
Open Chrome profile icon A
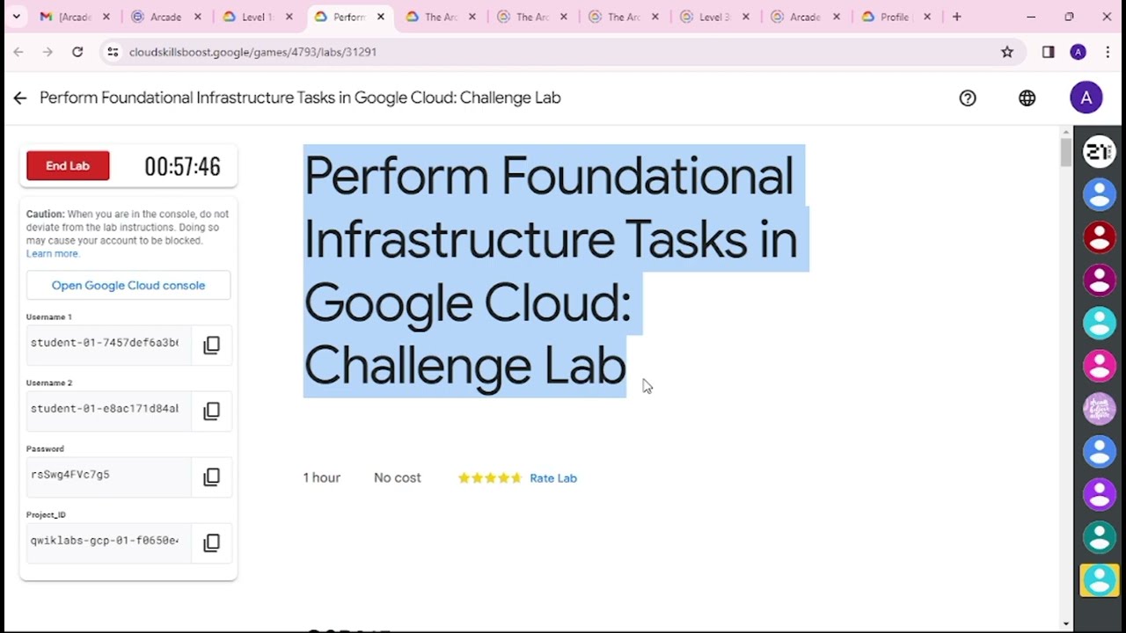tap(1078, 52)
